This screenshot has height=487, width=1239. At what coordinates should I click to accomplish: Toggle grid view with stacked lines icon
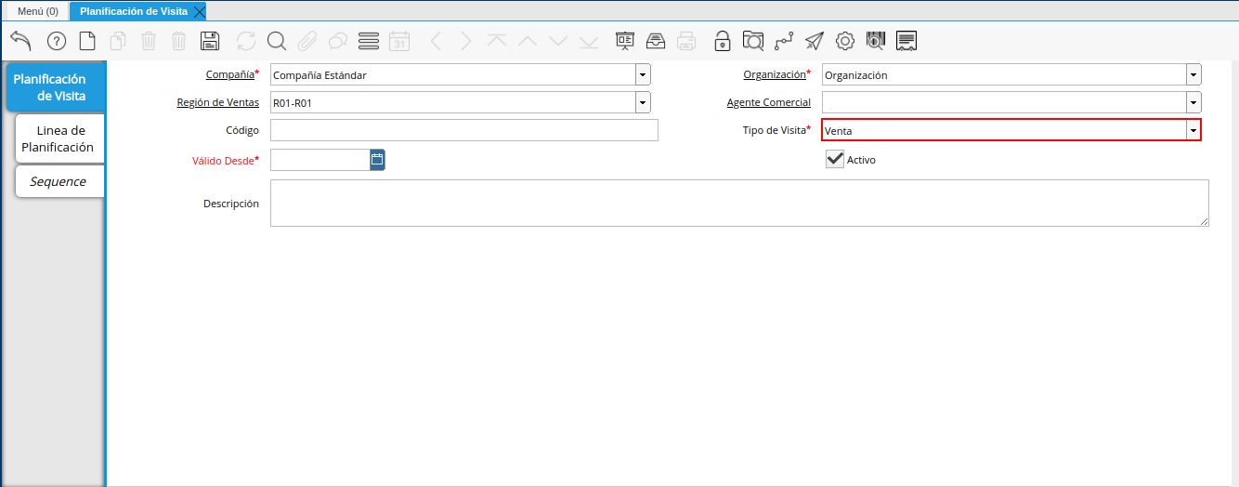click(x=369, y=41)
